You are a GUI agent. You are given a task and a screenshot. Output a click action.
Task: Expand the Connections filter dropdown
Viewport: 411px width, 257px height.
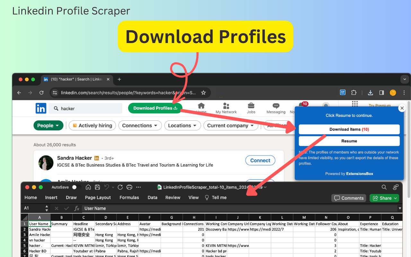140,126
